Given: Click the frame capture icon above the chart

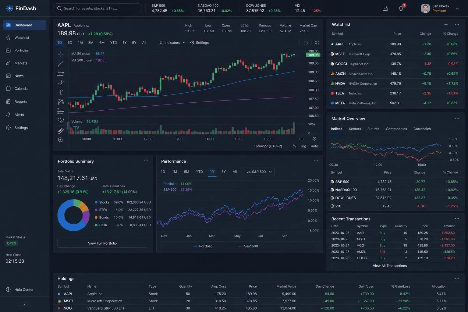Looking at the screenshot, I should click(x=306, y=43).
